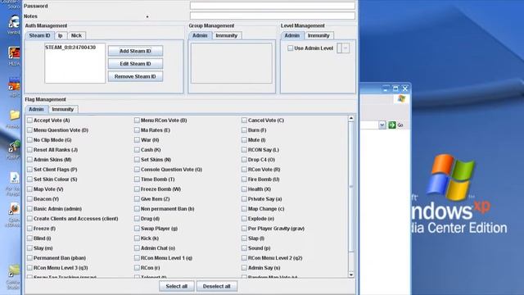Viewport: 524px width, 295px height.
Task: Open the yellow folder desktop icon
Action: [x=14, y=116]
